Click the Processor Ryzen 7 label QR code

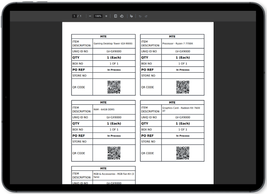[x=183, y=87]
